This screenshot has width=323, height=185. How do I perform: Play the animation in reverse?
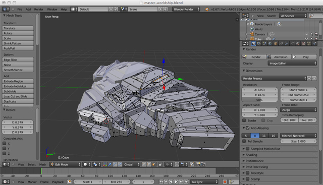tap(171, 181)
